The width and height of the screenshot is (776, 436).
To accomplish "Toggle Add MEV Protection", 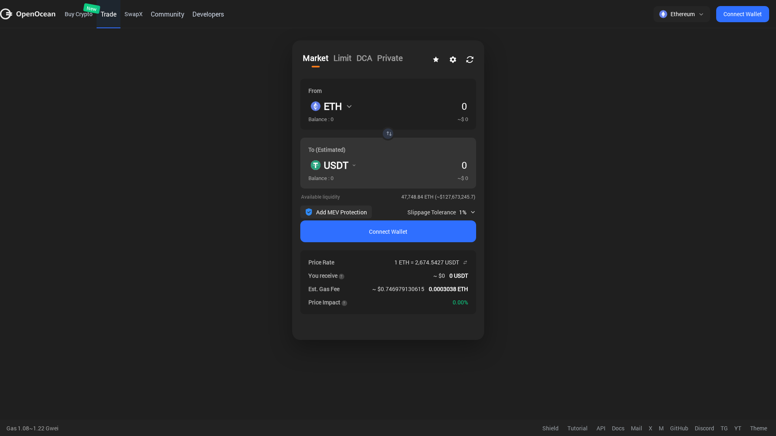I will click(336, 212).
